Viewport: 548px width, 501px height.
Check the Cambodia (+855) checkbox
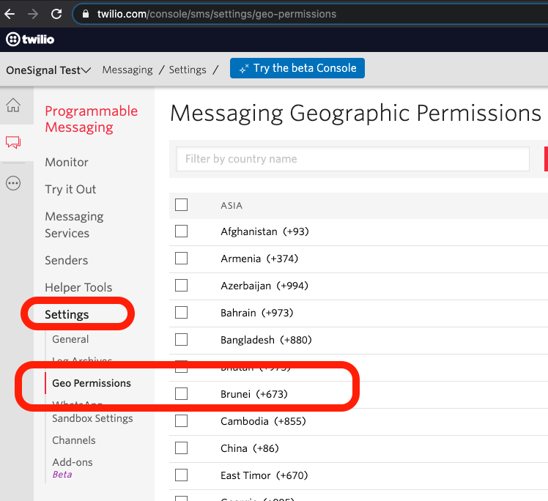pos(182,421)
